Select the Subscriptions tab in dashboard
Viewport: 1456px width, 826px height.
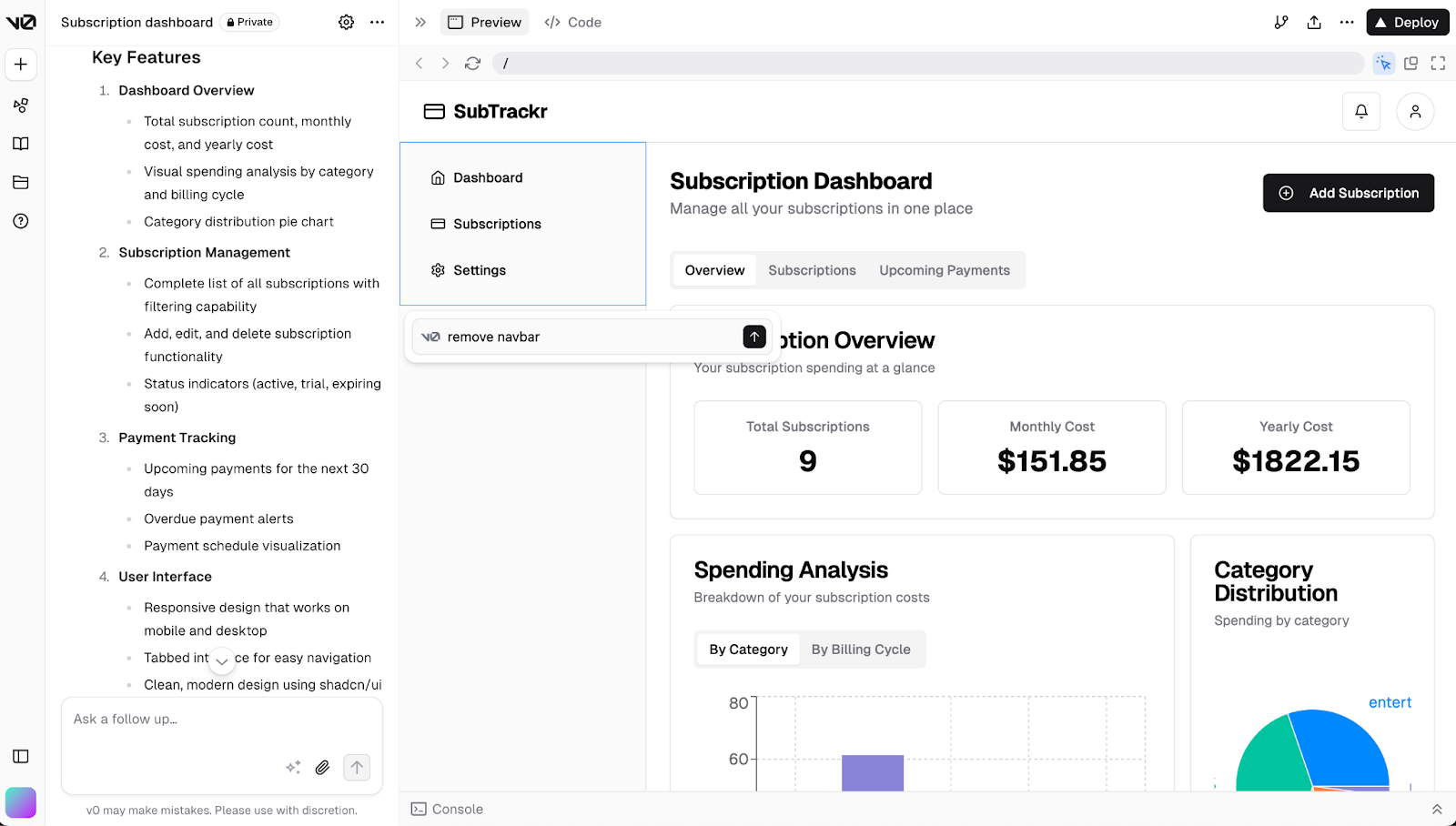[x=812, y=270]
